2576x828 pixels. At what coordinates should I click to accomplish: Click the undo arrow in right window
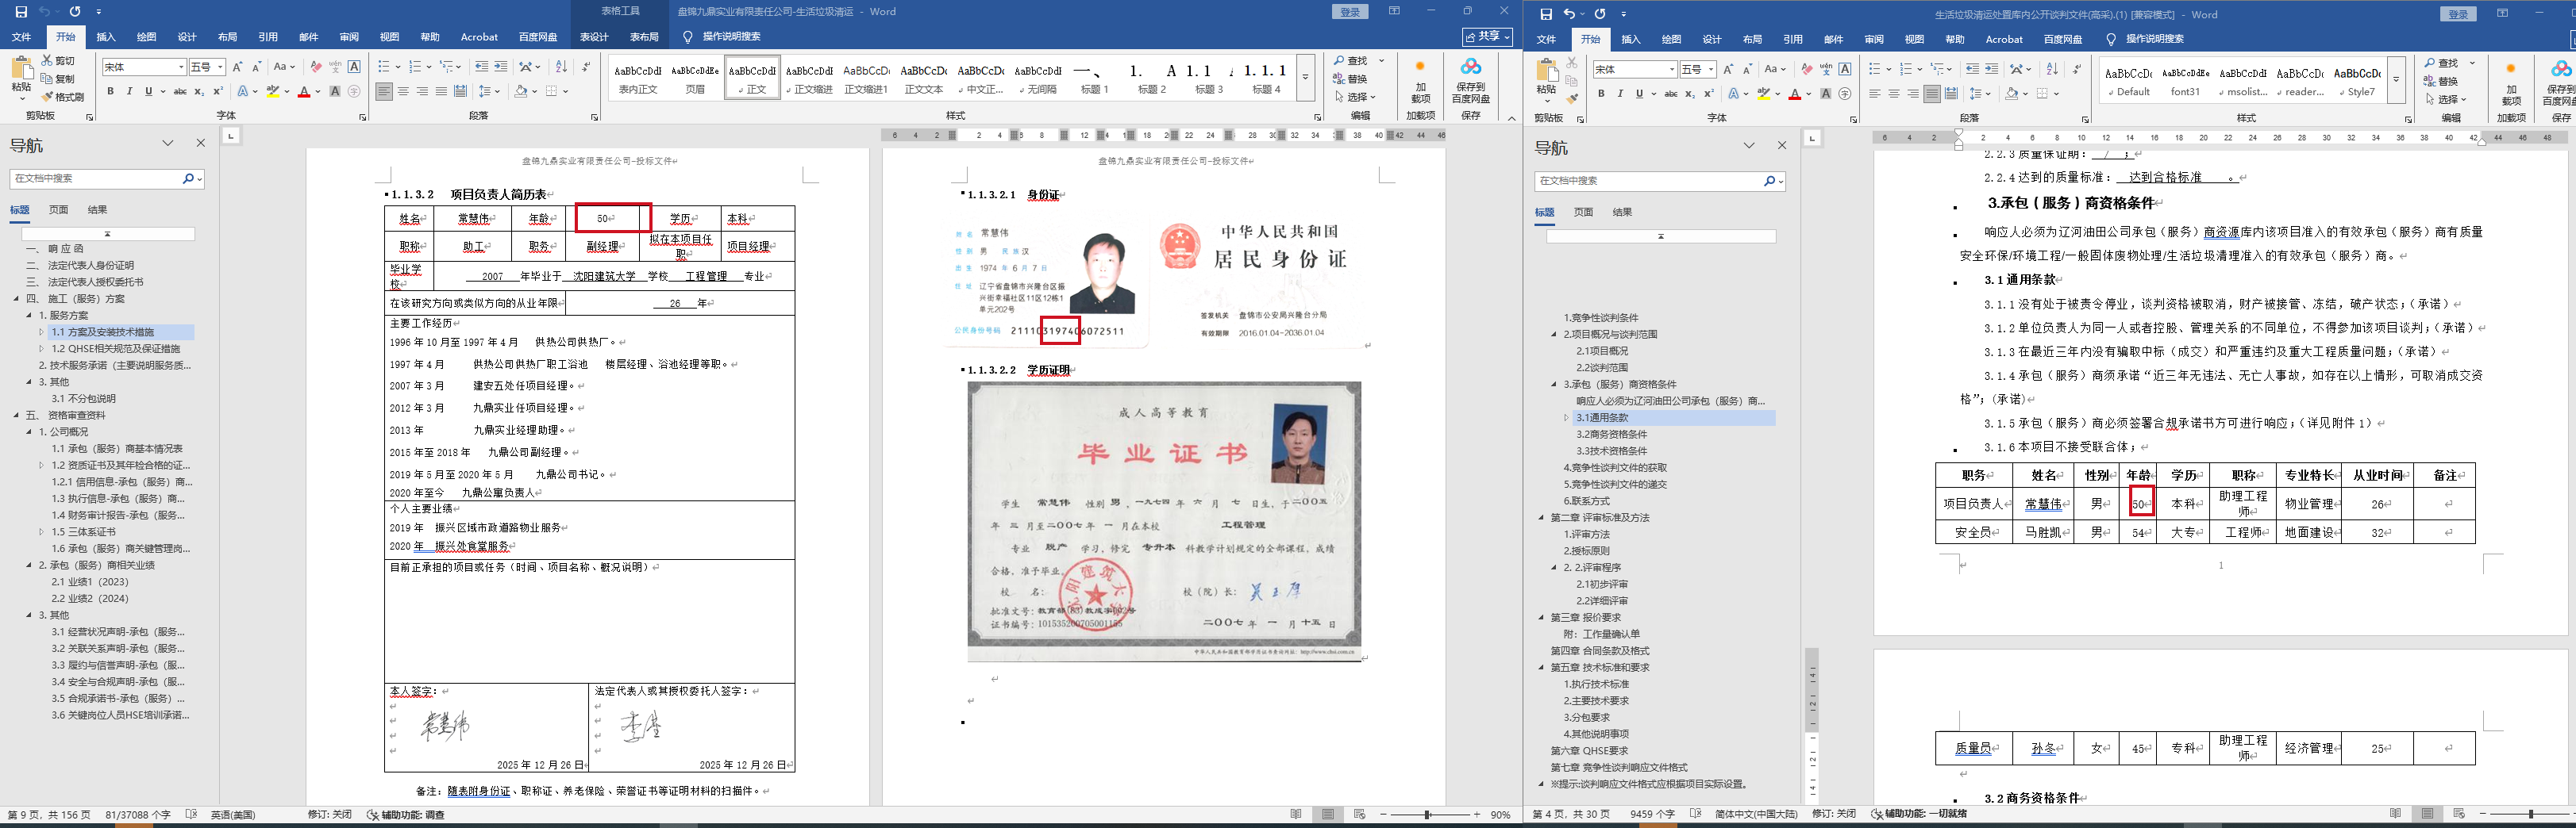(1569, 14)
